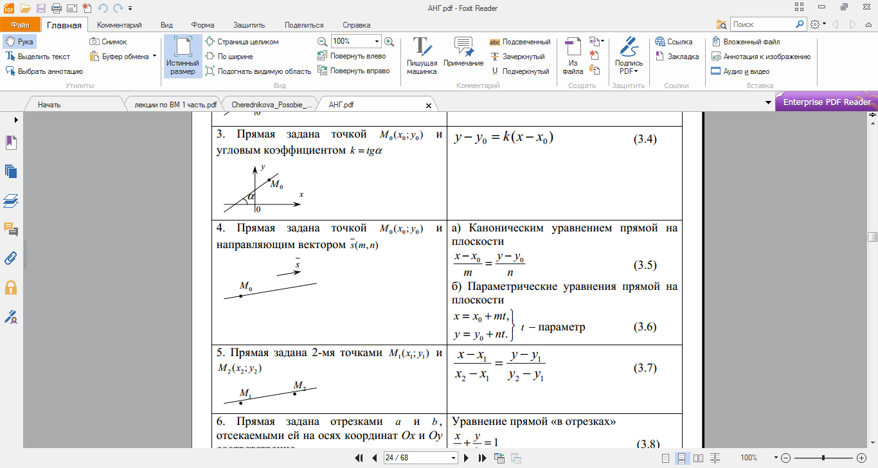
Task: Open the comments sidebar panel
Action: [10, 230]
